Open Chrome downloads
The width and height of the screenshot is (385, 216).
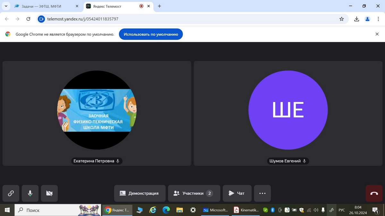coord(356,19)
